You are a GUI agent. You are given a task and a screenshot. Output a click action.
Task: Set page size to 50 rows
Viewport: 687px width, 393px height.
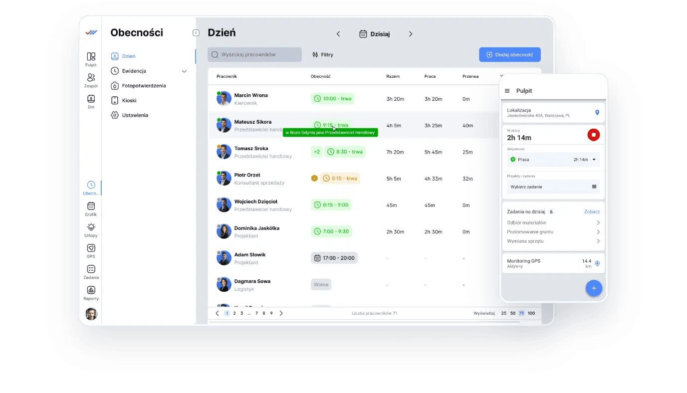[x=512, y=313]
